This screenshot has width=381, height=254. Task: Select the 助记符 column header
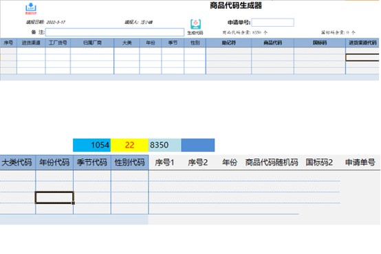click(x=228, y=43)
